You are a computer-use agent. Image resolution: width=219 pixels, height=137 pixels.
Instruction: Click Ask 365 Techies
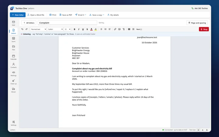click(x=200, y=8)
